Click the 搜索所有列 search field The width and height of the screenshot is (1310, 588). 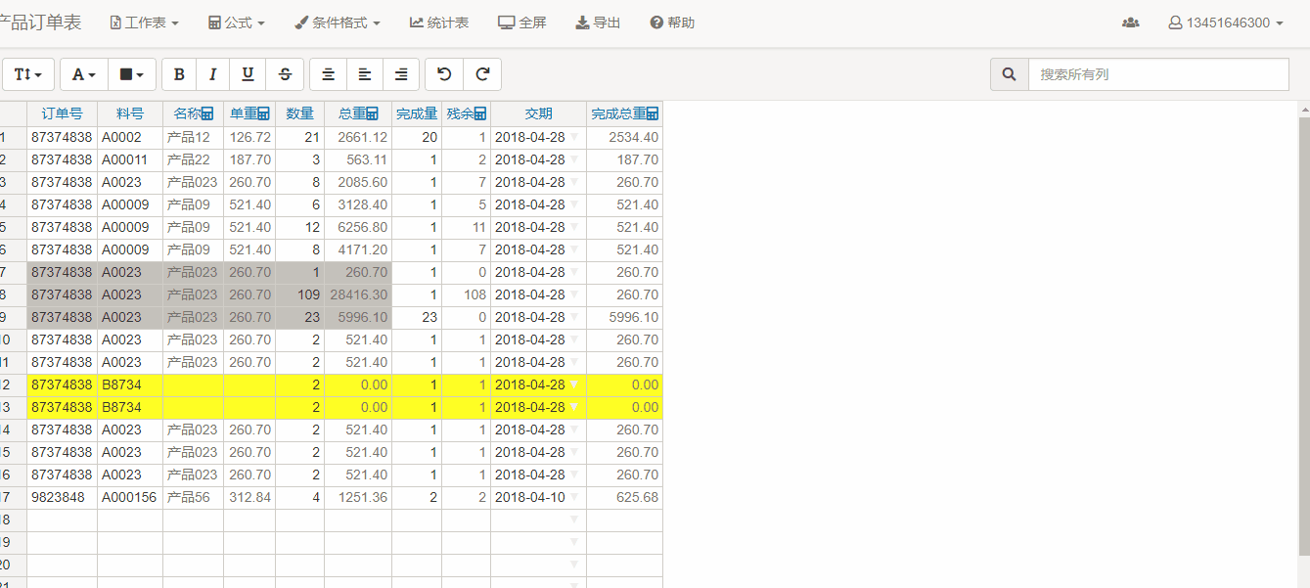pyautogui.click(x=1158, y=74)
